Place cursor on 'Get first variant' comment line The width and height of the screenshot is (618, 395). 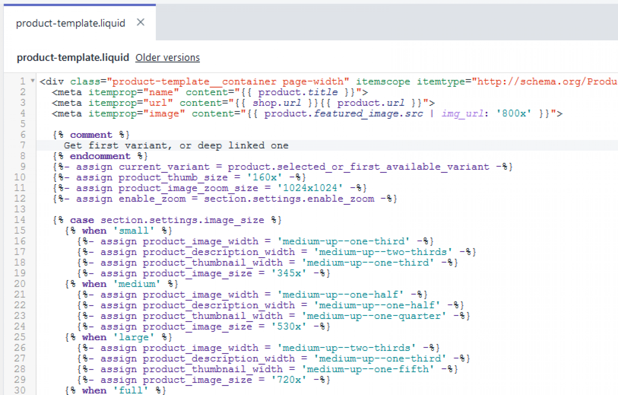pyautogui.click(x=176, y=145)
